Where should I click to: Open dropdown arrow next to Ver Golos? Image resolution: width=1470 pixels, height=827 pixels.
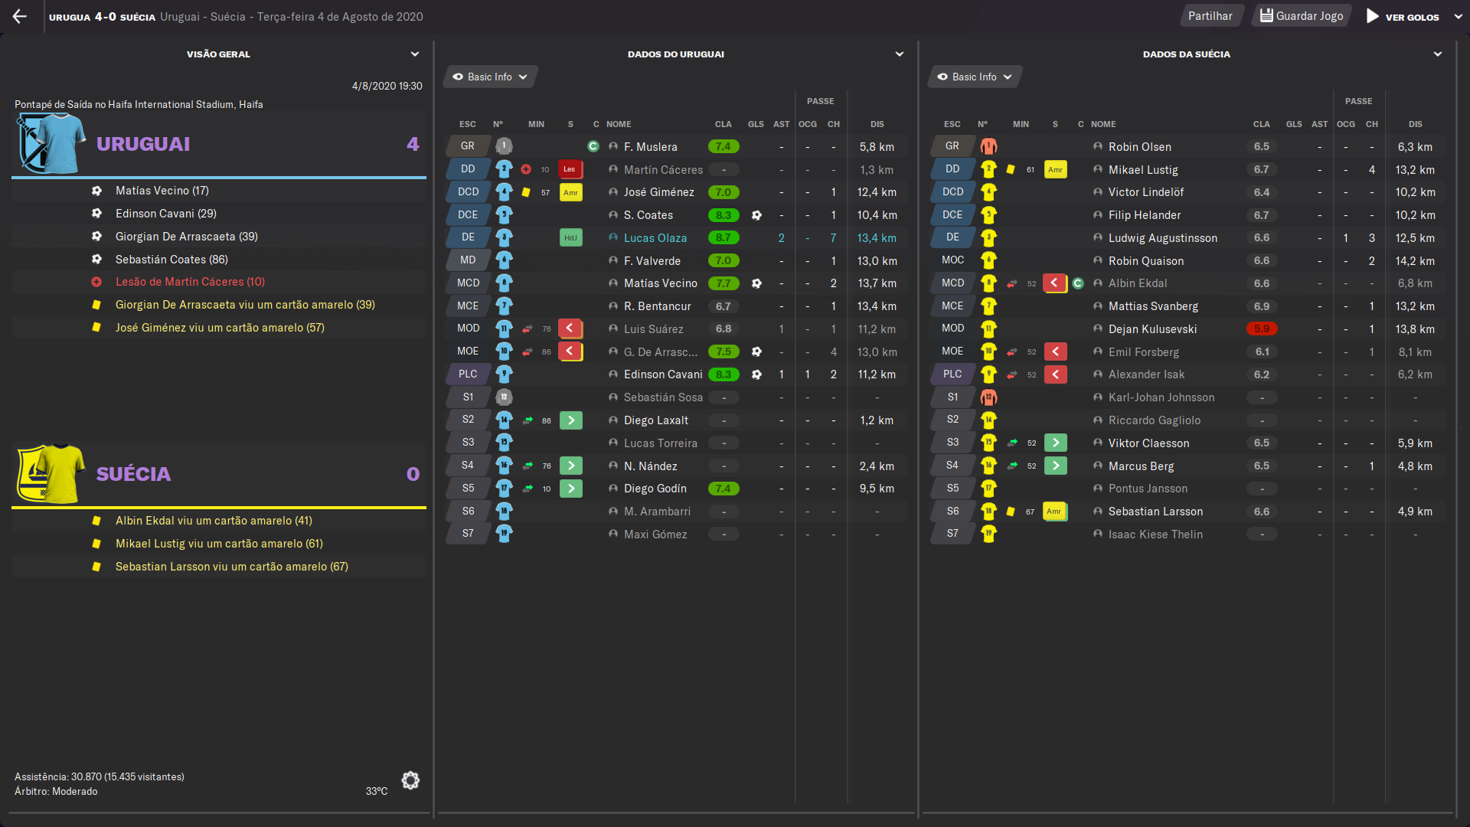tap(1459, 16)
